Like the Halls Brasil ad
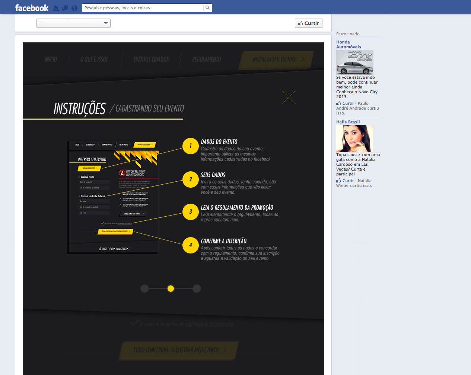This screenshot has height=375, width=471. (348, 181)
